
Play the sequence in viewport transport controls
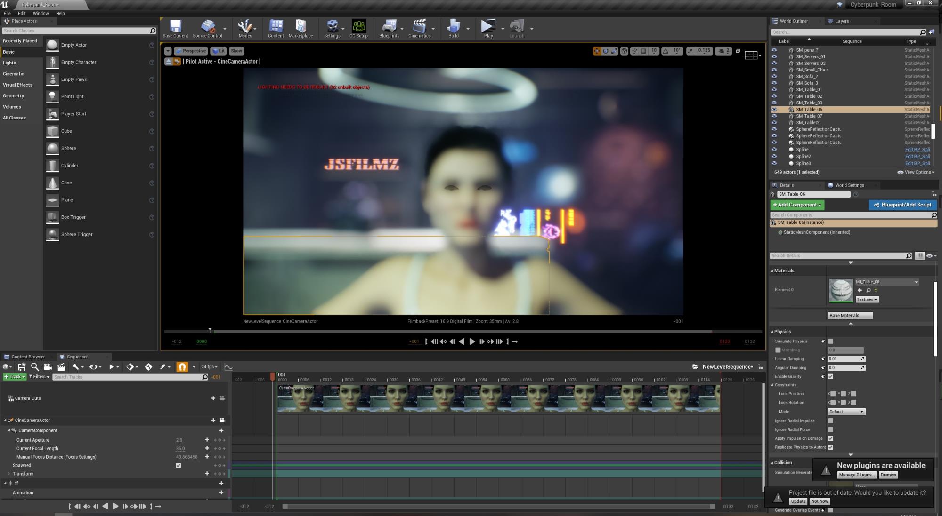472,341
